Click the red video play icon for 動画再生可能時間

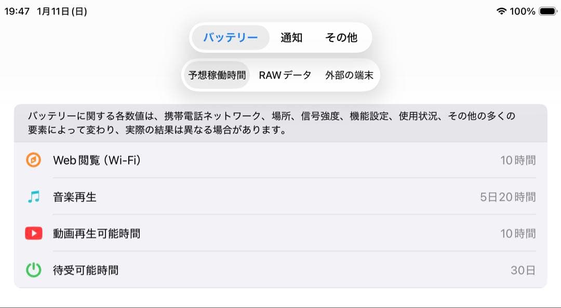coord(33,233)
